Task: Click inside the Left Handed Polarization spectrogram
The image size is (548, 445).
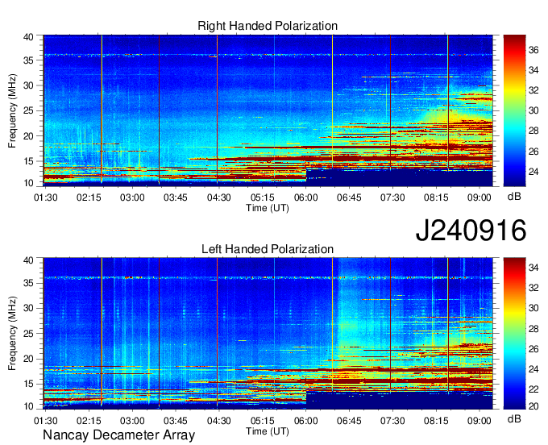Action: (268, 334)
